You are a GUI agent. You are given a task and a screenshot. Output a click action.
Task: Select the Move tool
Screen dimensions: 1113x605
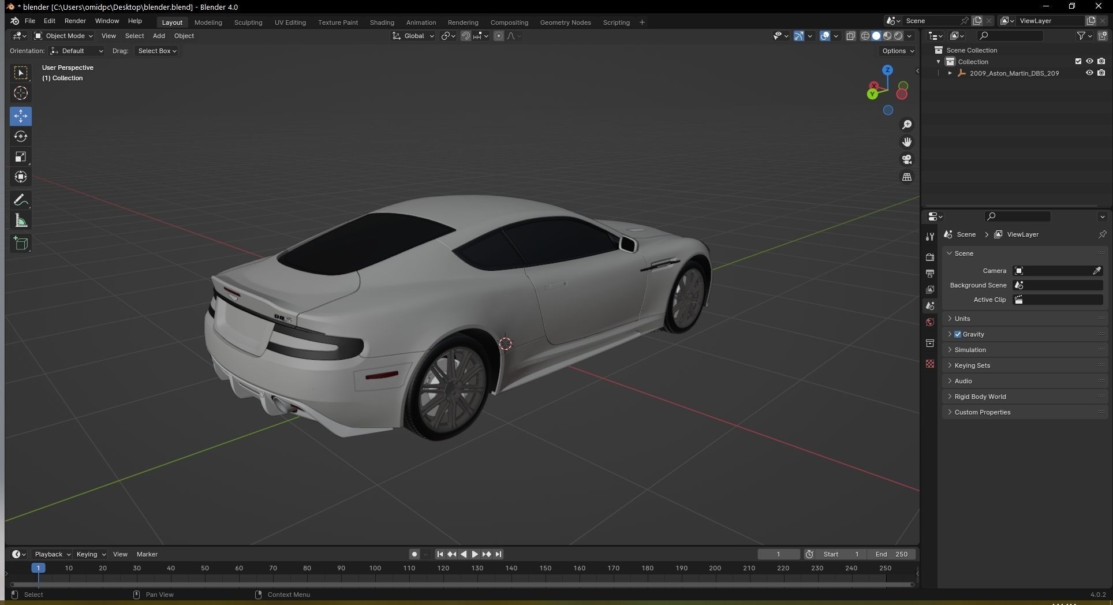click(x=21, y=116)
